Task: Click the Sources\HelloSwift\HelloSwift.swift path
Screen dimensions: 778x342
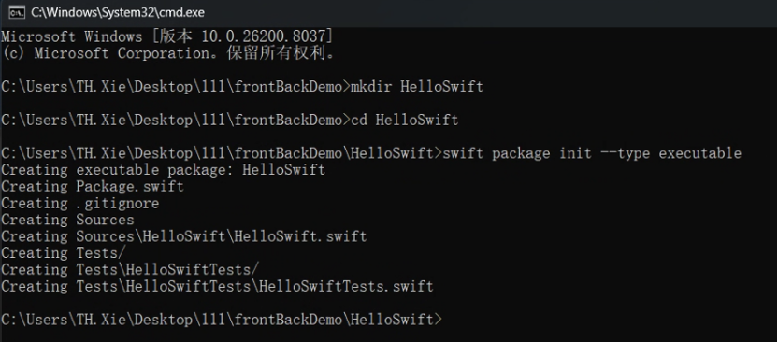Action: pos(222,236)
